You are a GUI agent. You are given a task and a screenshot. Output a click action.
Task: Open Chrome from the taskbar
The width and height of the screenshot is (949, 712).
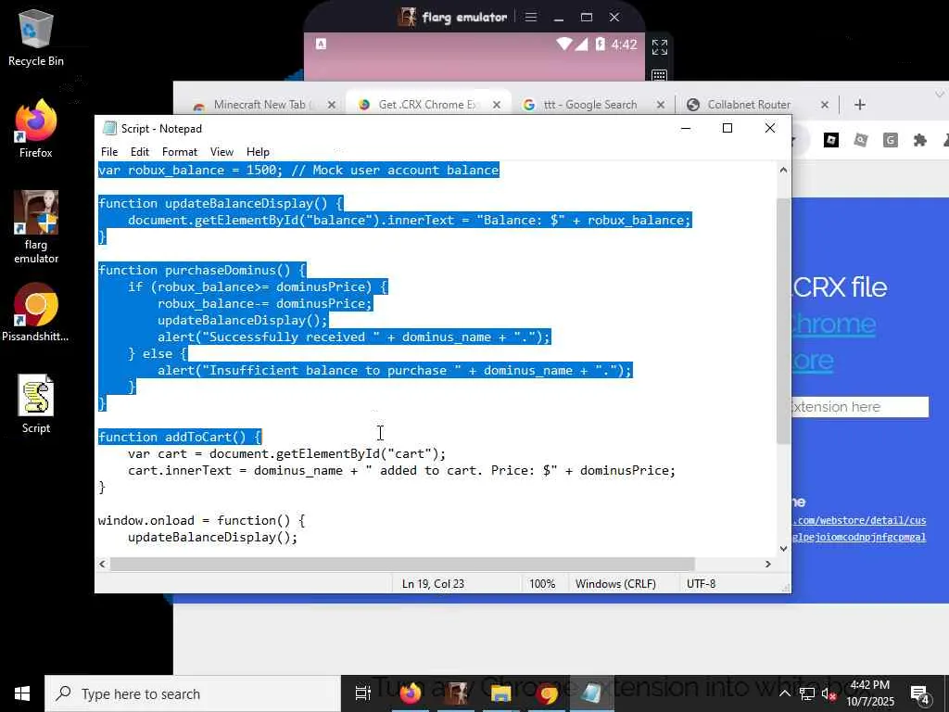547,693
